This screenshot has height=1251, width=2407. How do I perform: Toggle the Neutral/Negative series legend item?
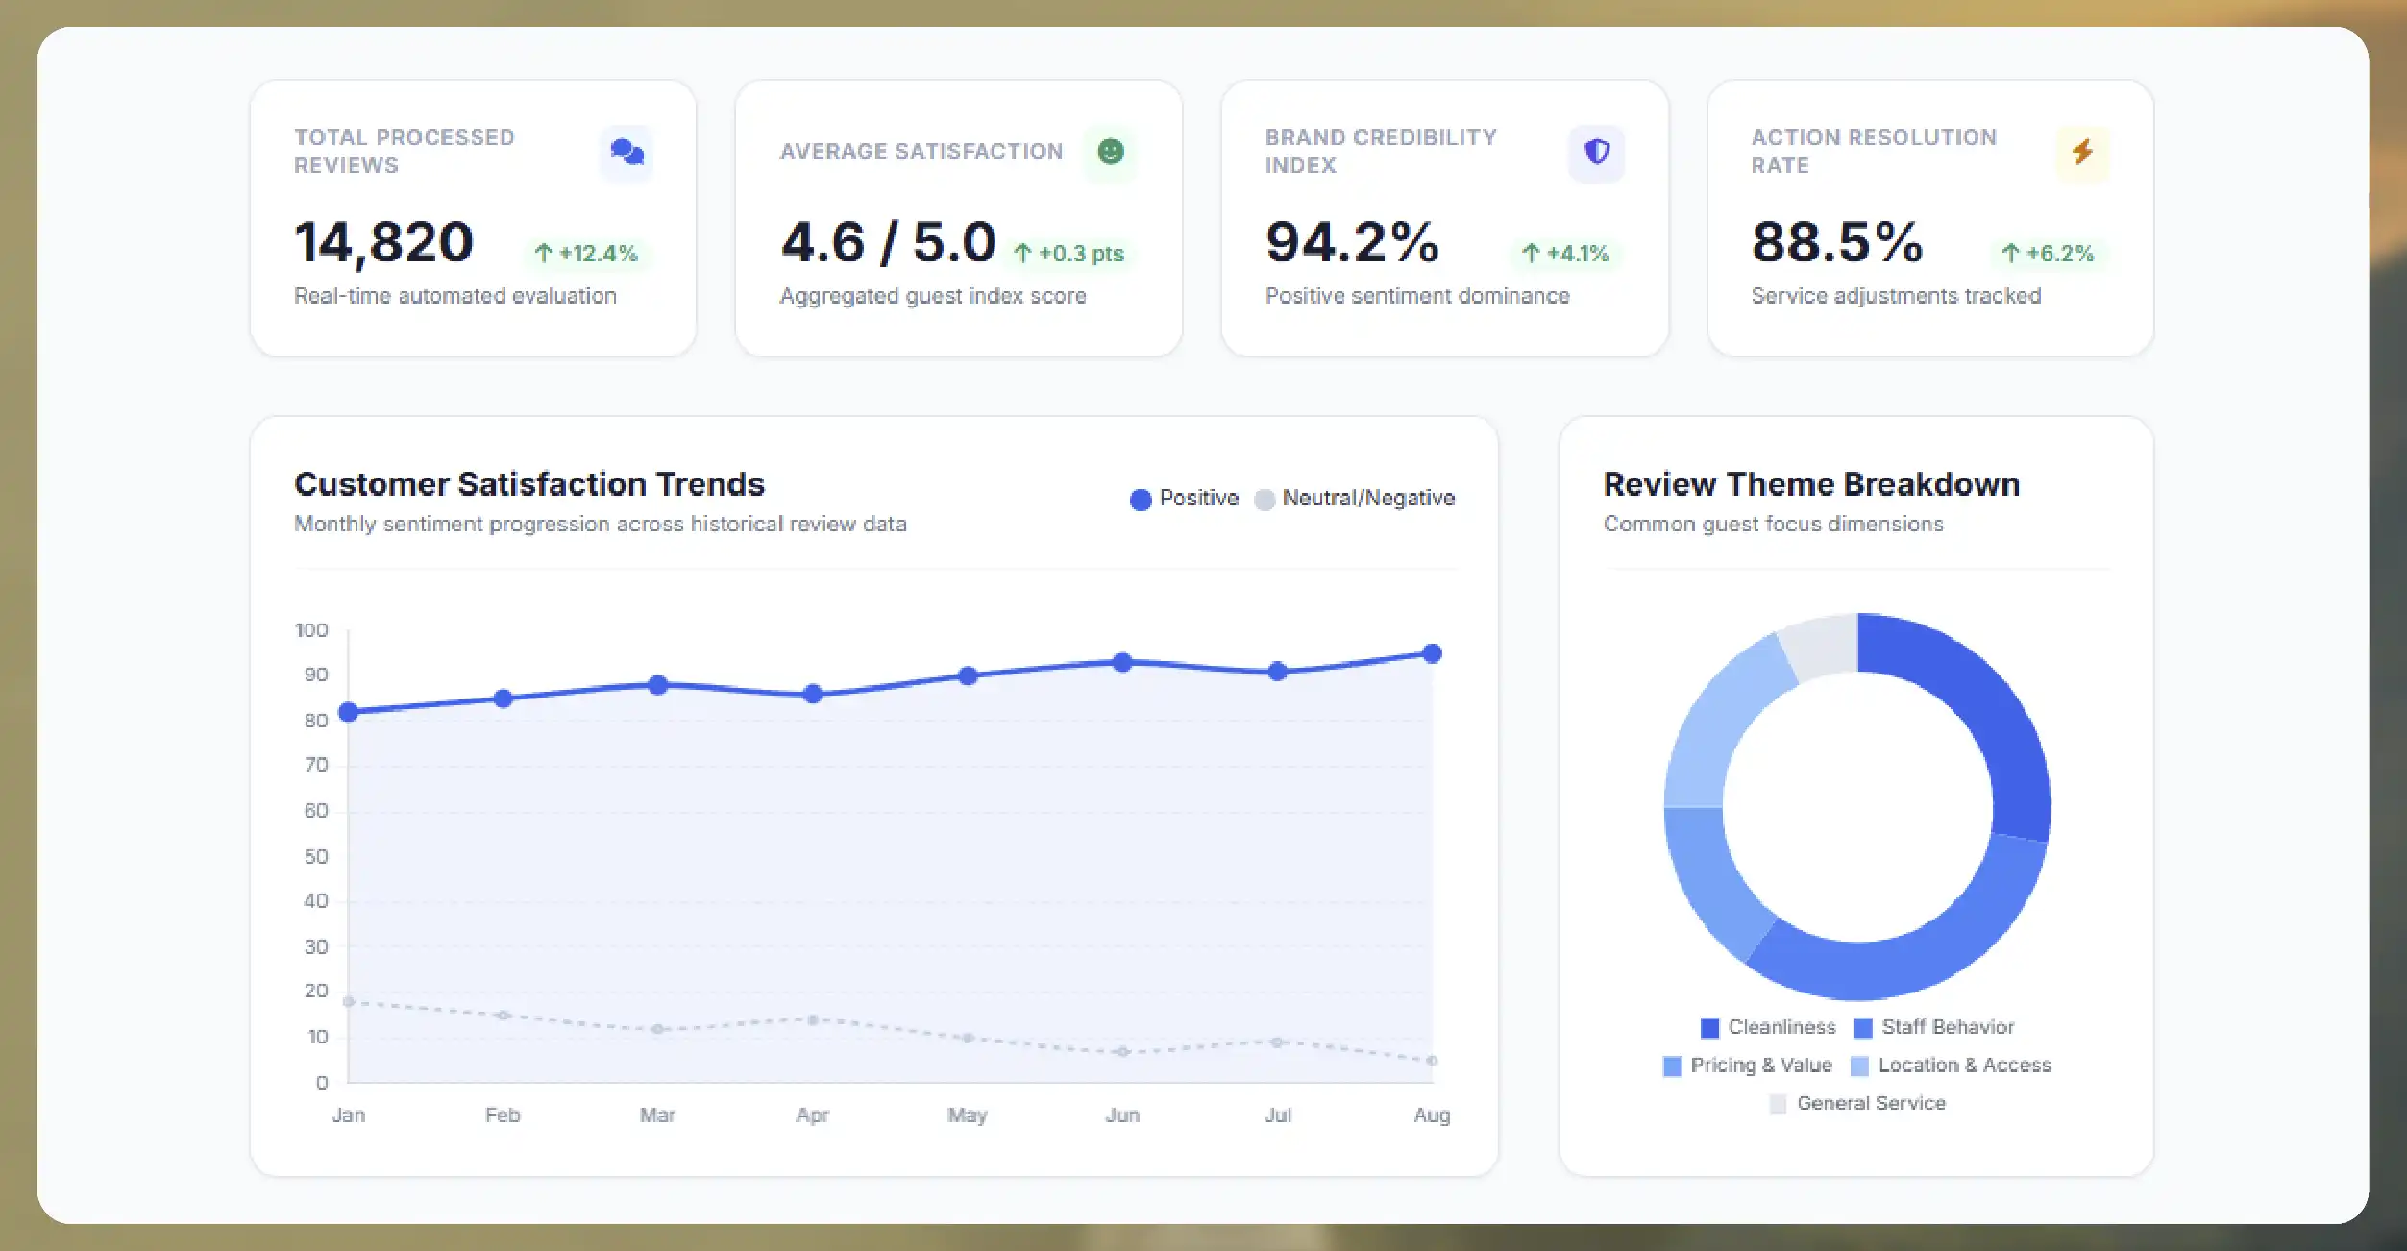tap(1354, 499)
